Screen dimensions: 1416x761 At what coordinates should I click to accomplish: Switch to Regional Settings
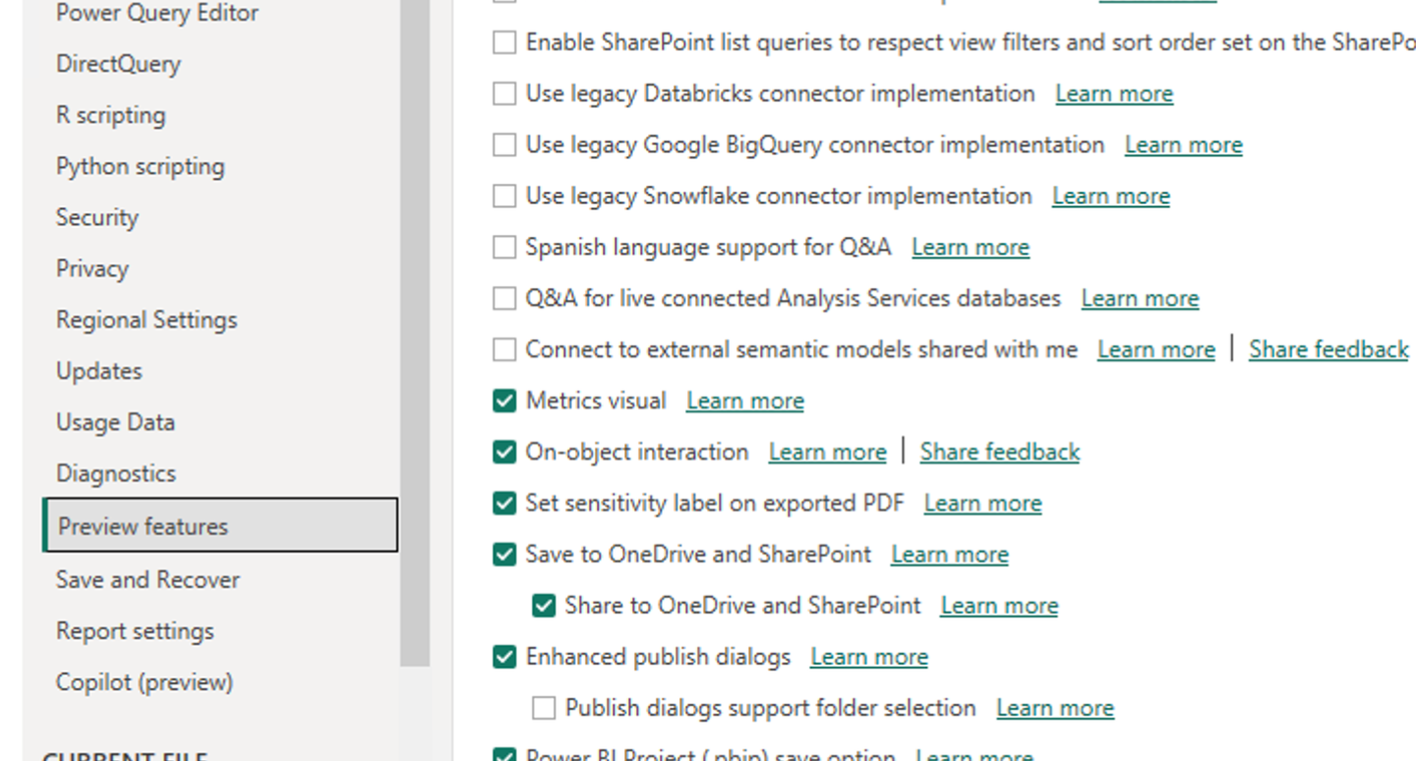click(147, 320)
